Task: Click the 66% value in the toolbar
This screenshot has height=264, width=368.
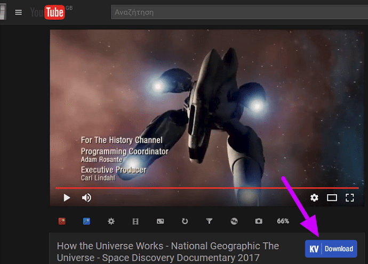Action: pyautogui.click(x=283, y=221)
